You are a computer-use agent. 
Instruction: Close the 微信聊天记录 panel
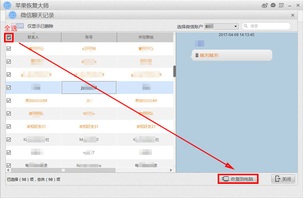pos(293,15)
